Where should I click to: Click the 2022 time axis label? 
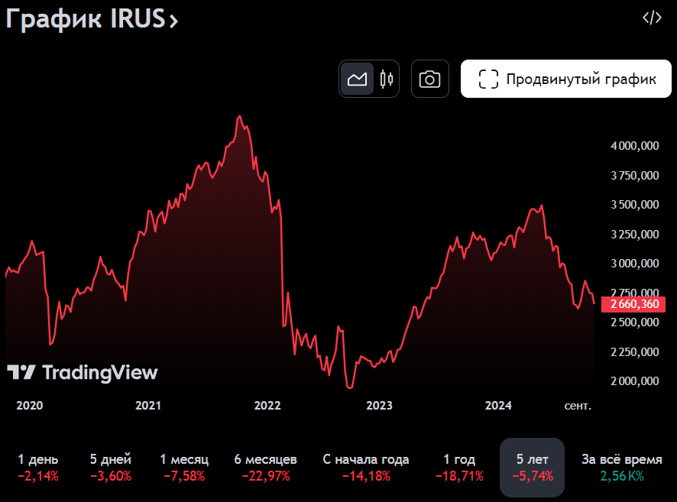tap(267, 406)
